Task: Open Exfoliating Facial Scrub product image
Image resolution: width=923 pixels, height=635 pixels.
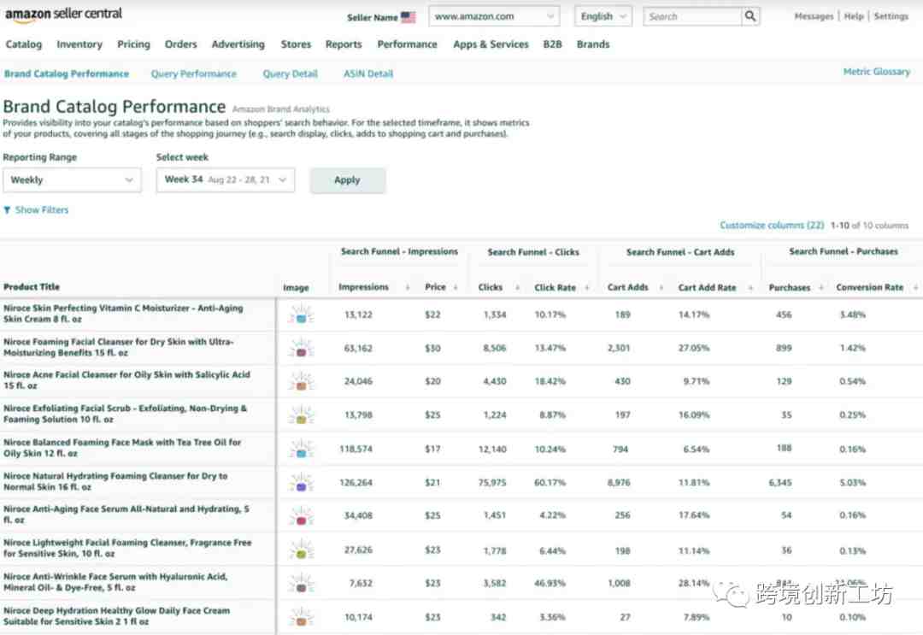Action: click(x=301, y=415)
